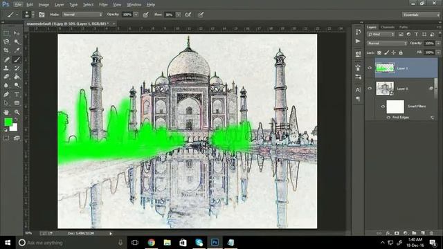Image resolution: width=443 pixels, height=249 pixels.
Task: Hide Layer 1 using its eye icon
Action: [370, 68]
